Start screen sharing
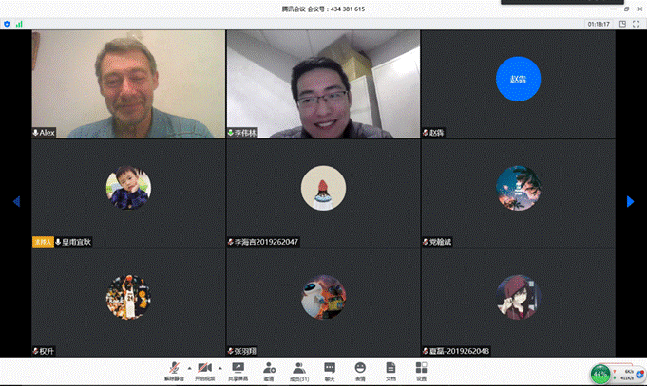 (238, 370)
